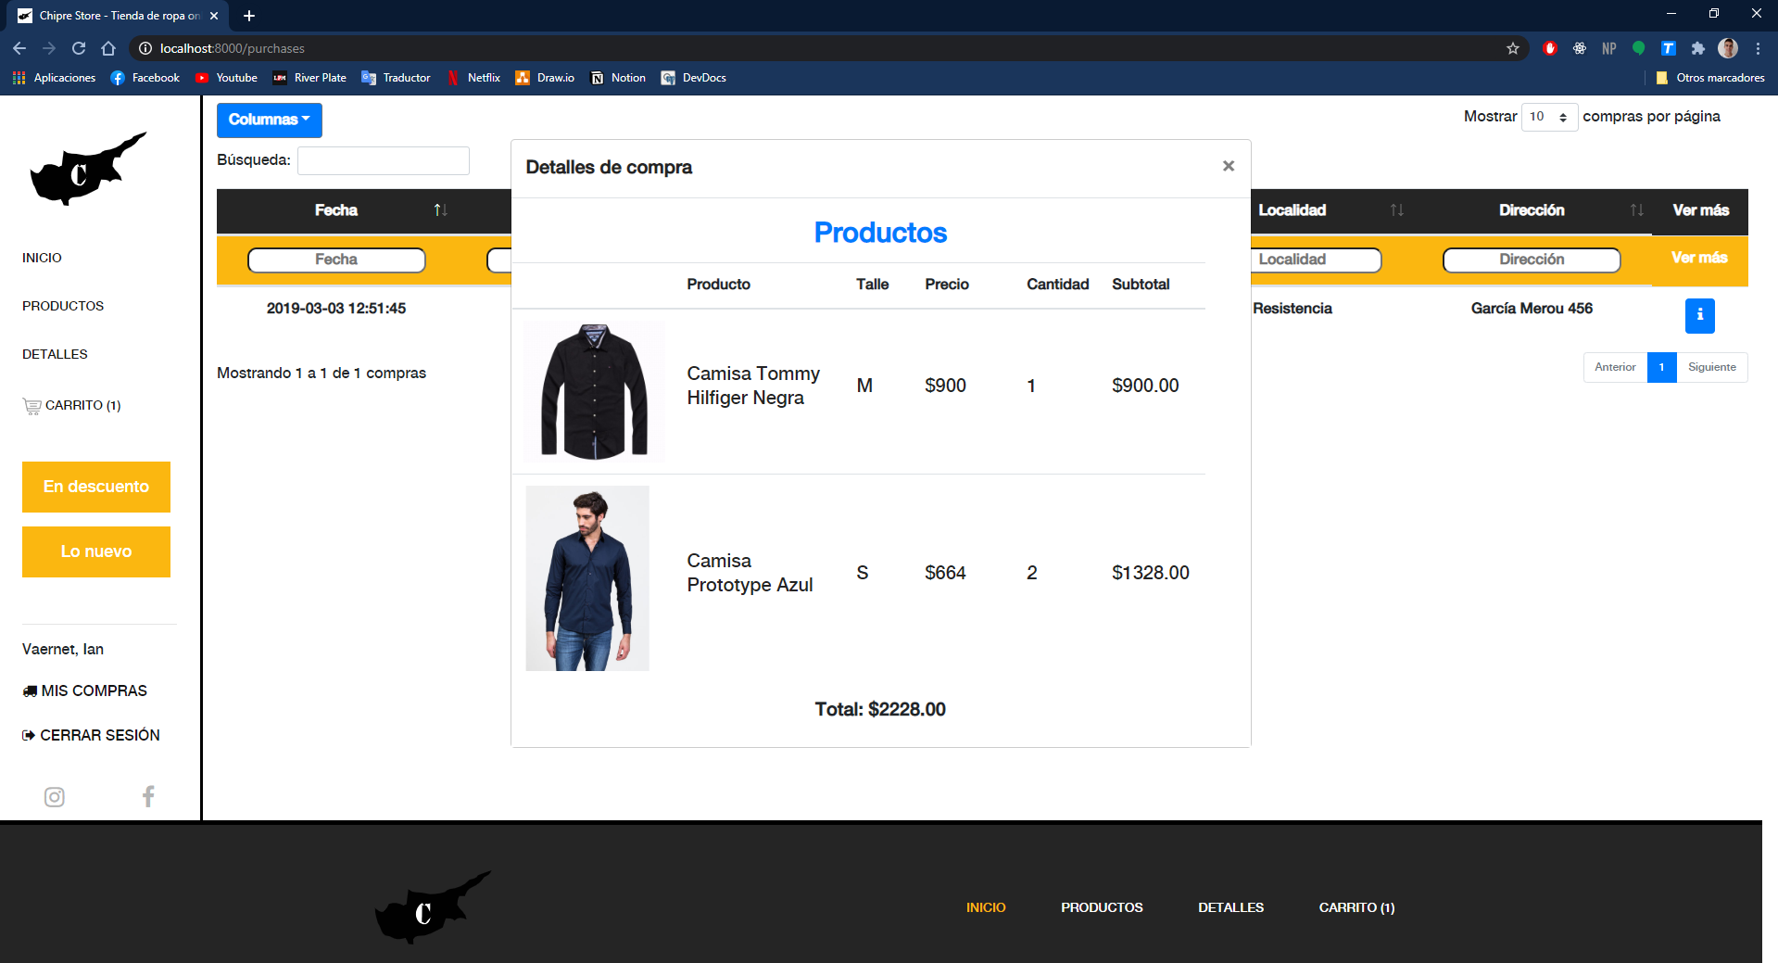Click the Chipre logo in footer

point(433,906)
